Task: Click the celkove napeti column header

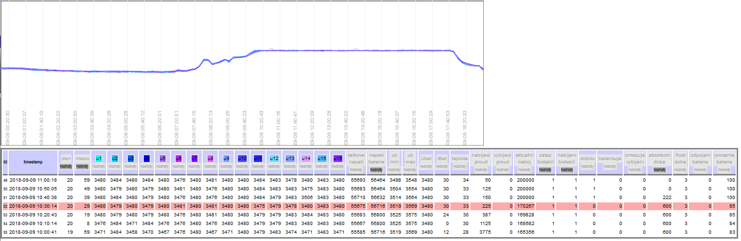Action: [356, 158]
